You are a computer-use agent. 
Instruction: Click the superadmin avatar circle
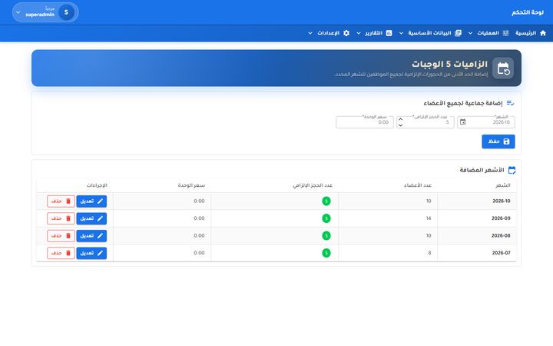(66, 12)
